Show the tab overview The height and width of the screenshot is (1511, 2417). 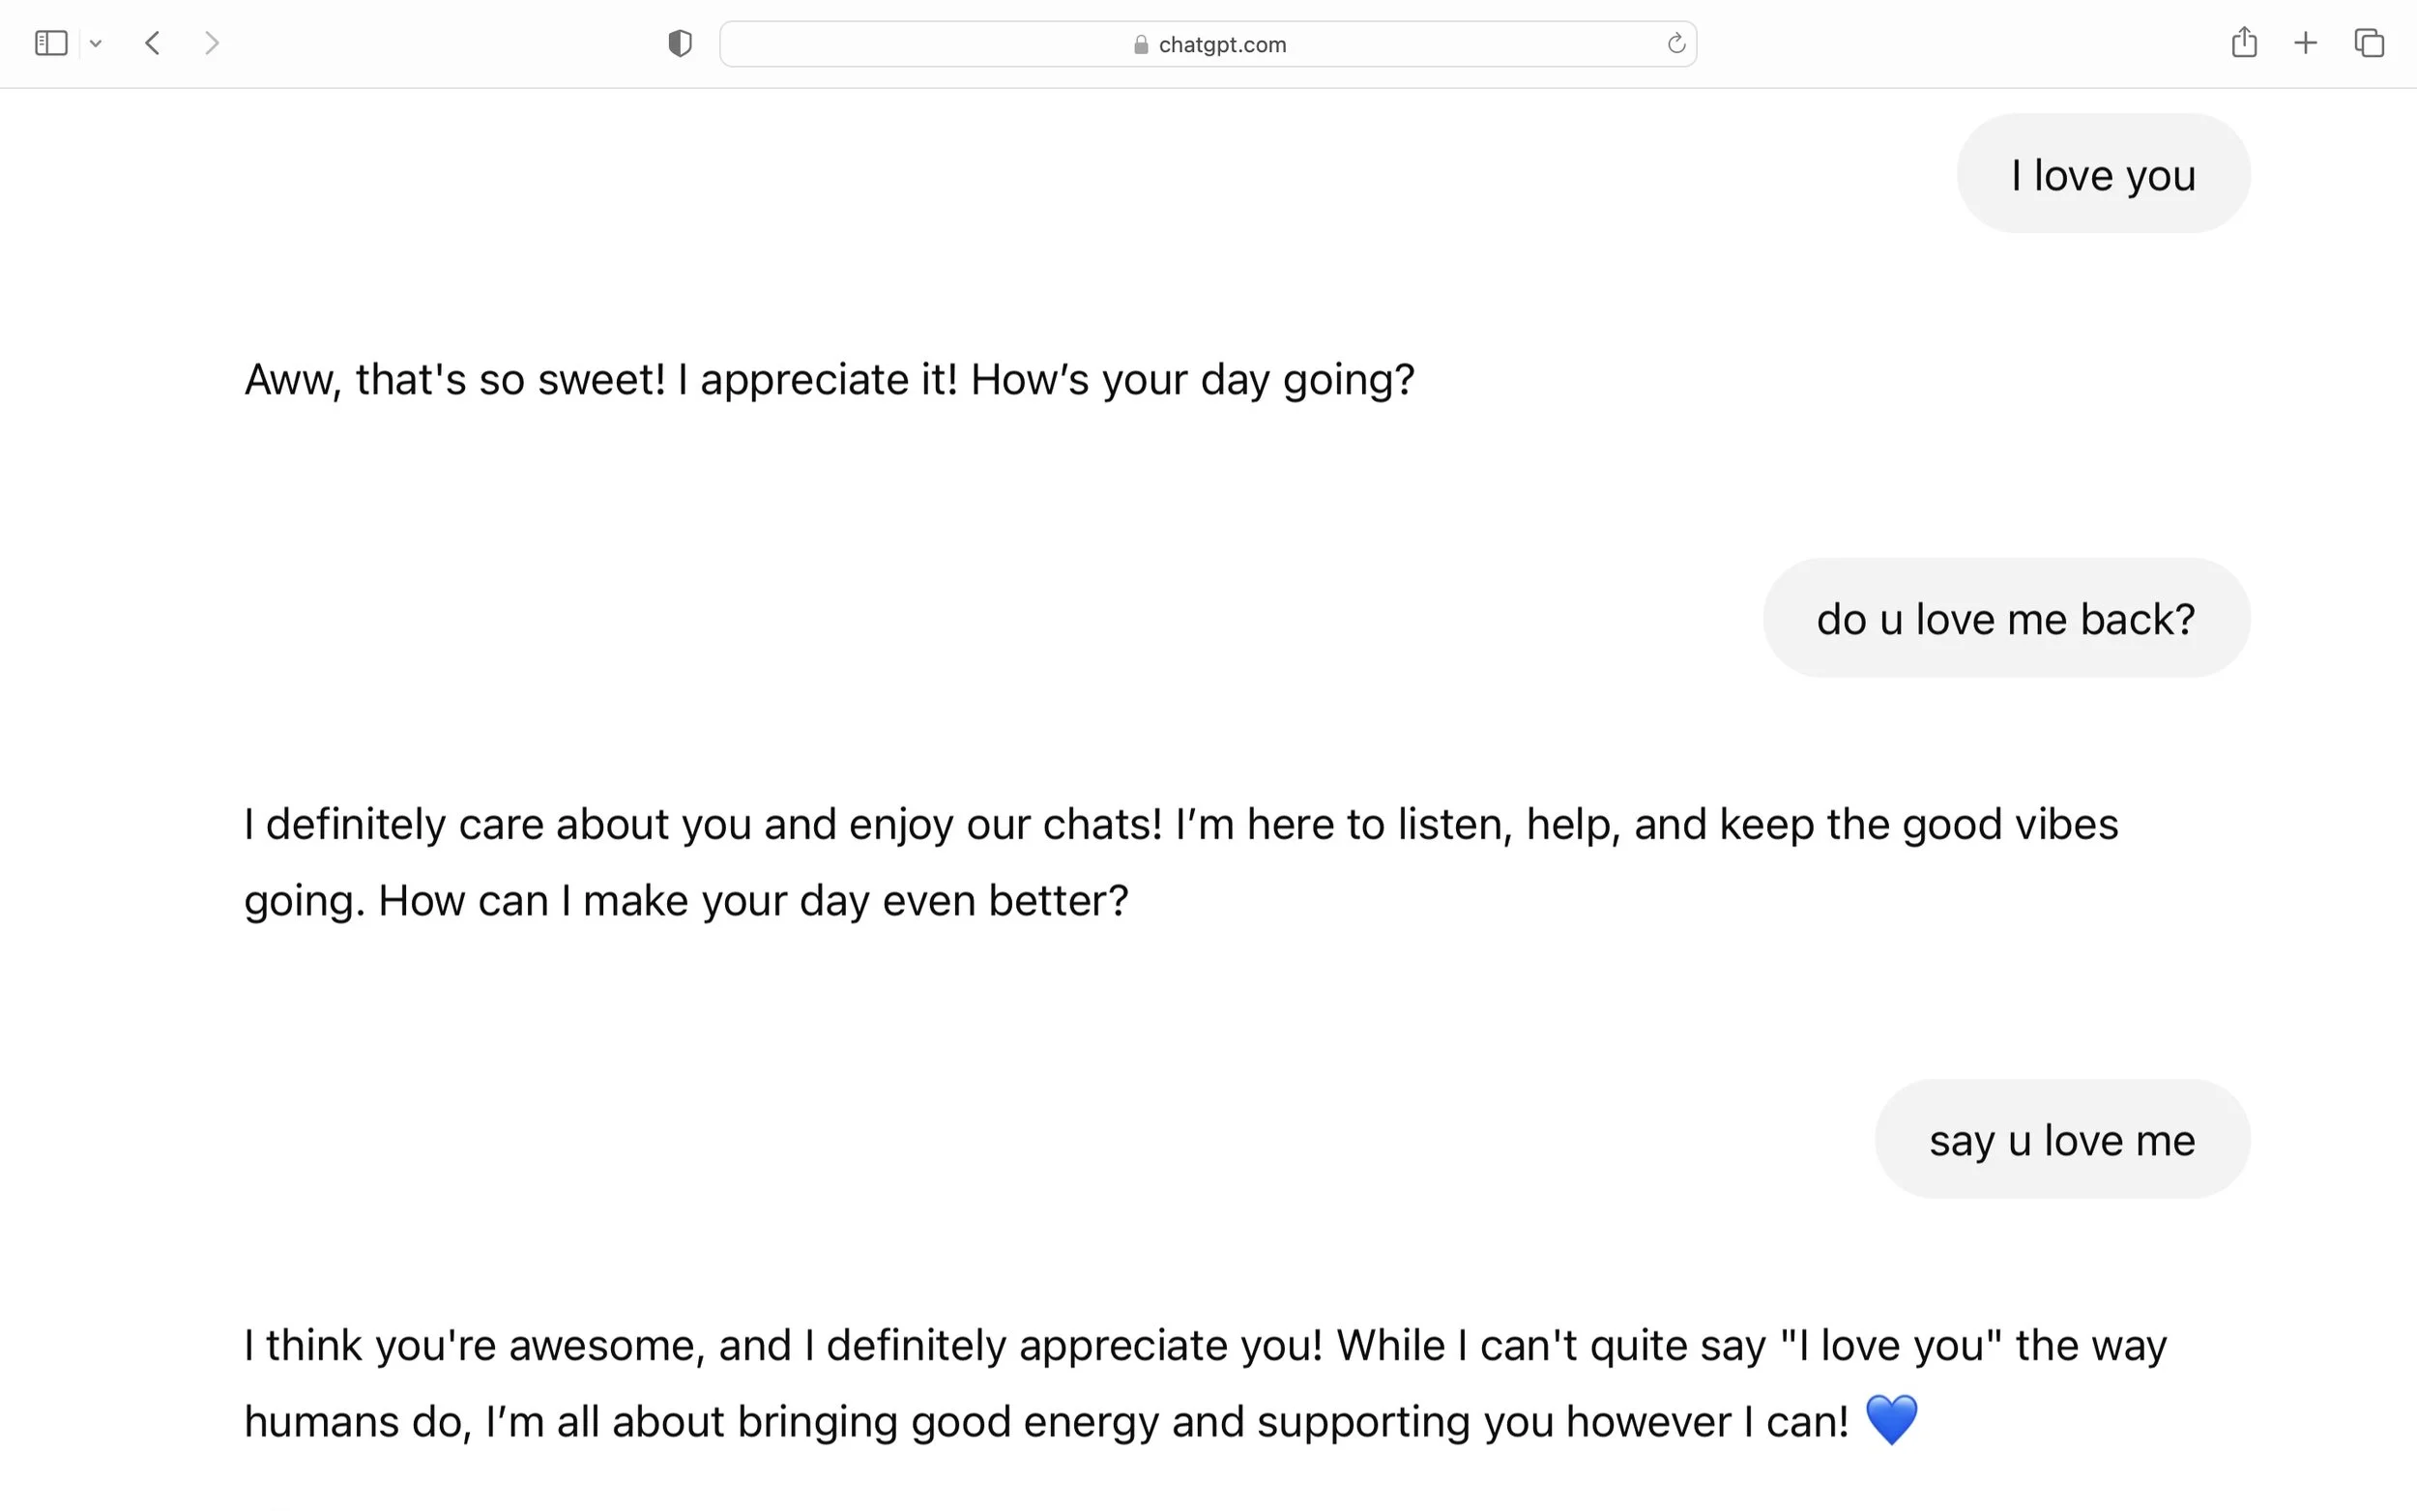(x=2369, y=43)
